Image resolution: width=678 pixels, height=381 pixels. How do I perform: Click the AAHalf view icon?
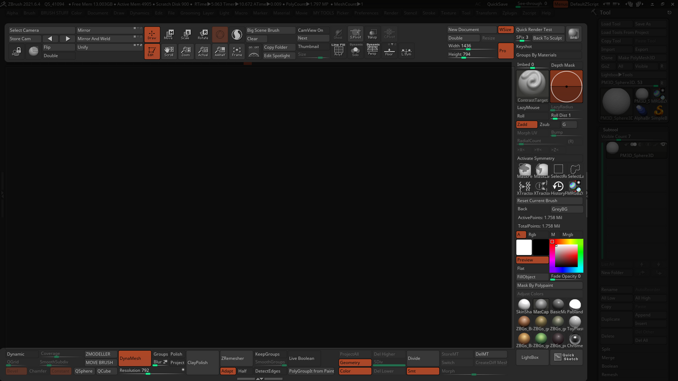click(220, 51)
